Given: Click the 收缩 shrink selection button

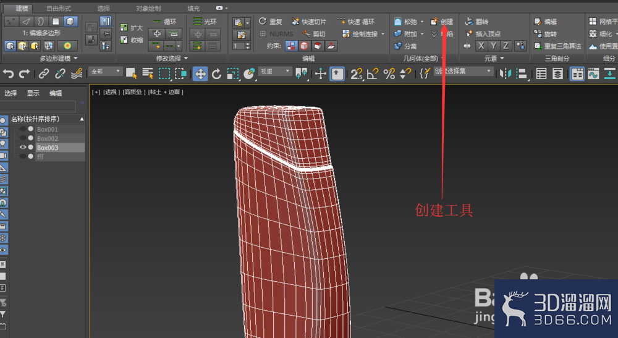Looking at the screenshot, I should pyautogui.click(x=132, y=40).
